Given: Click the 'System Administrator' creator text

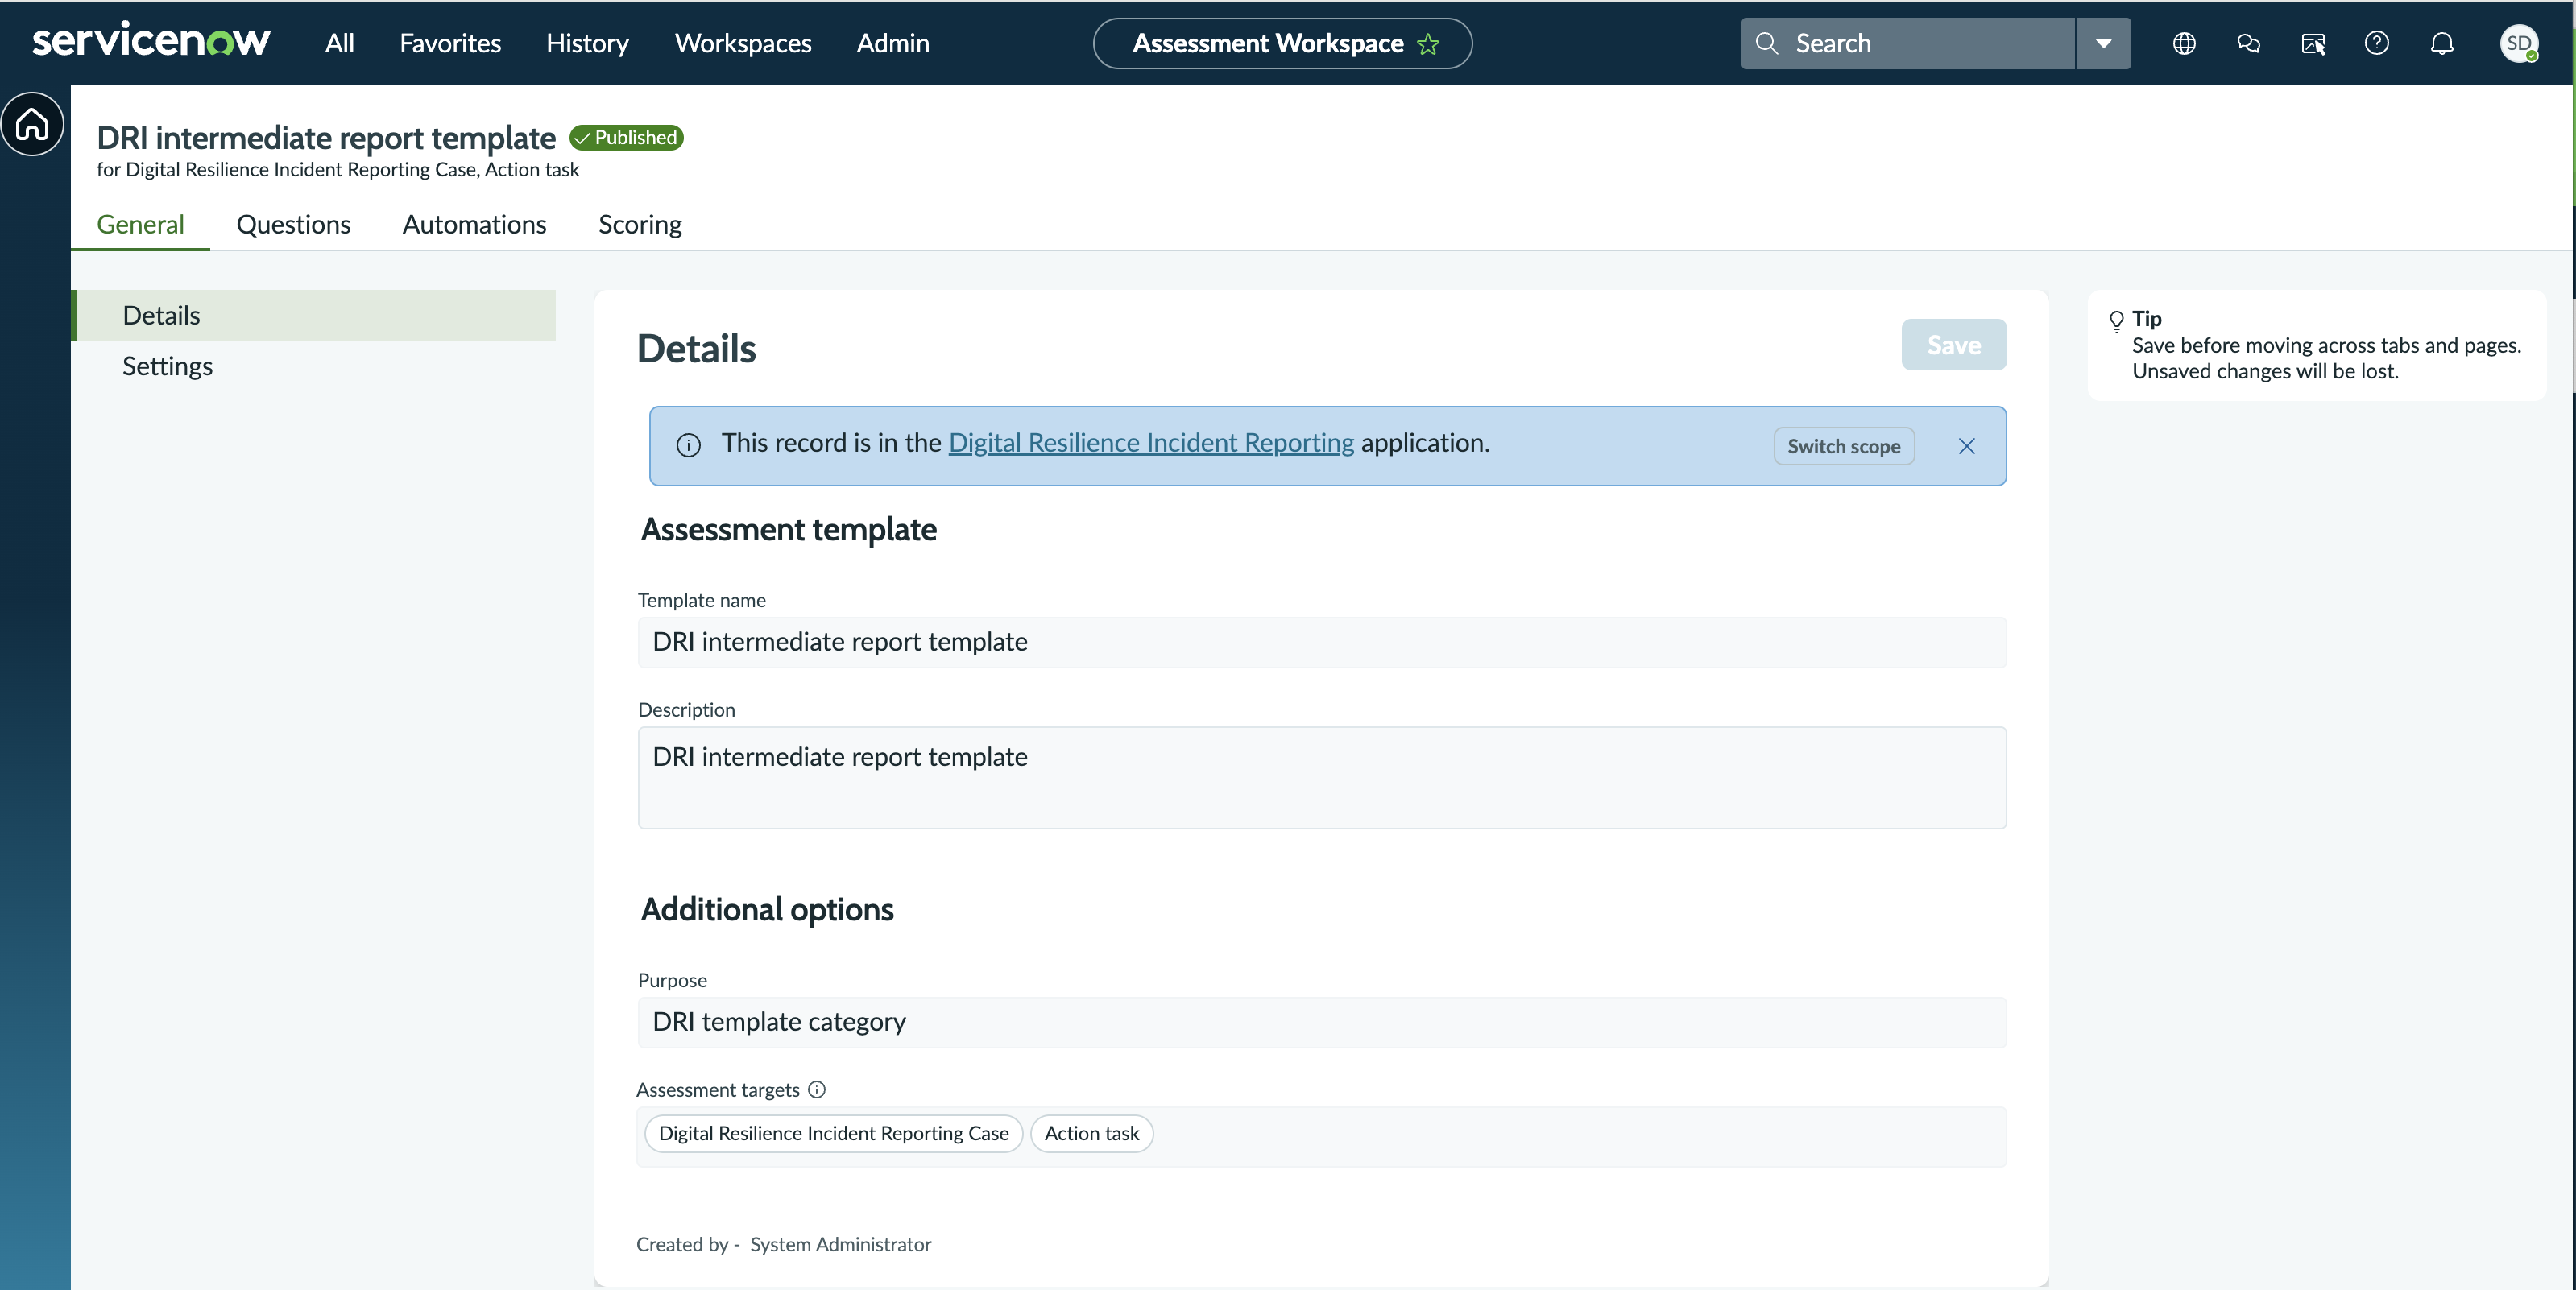Looking at the screenshot, I should click(x=841, y=1244).
